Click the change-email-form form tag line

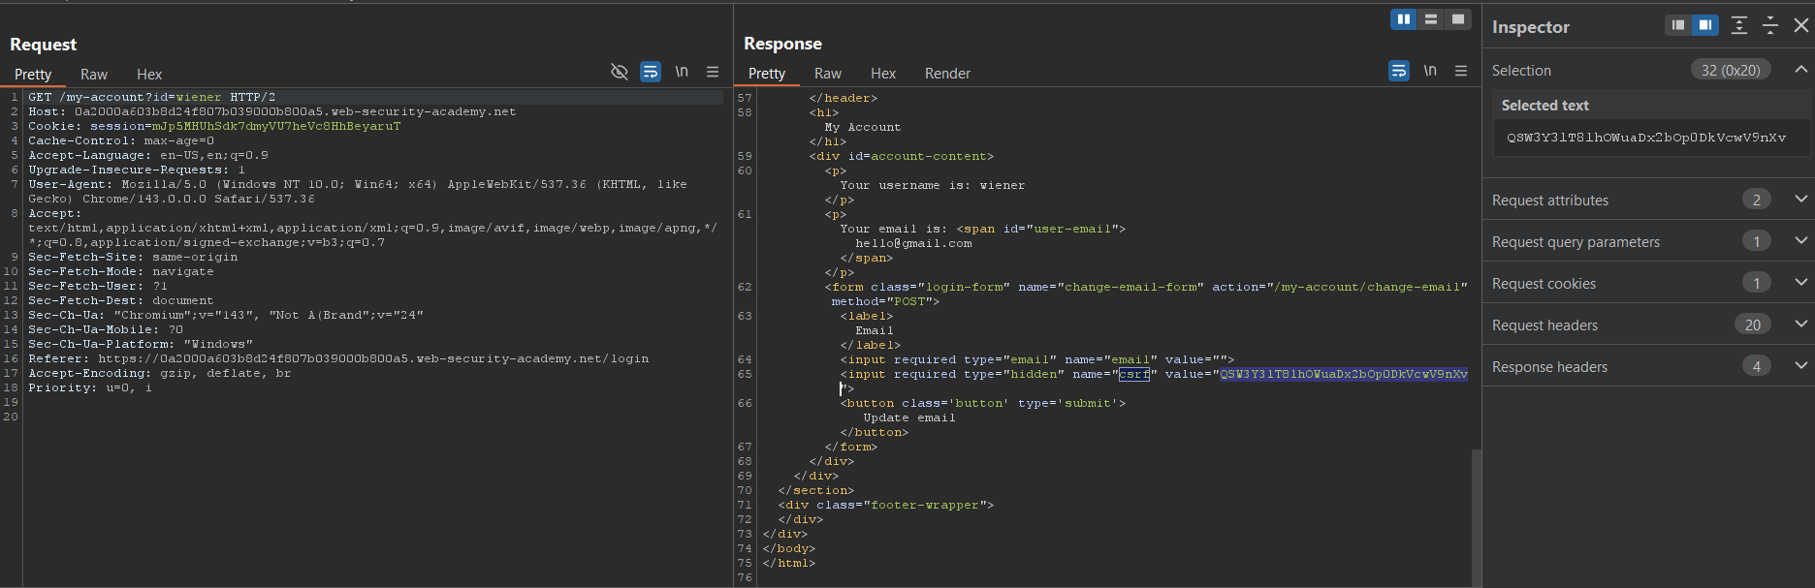[x=1146, y=294]
